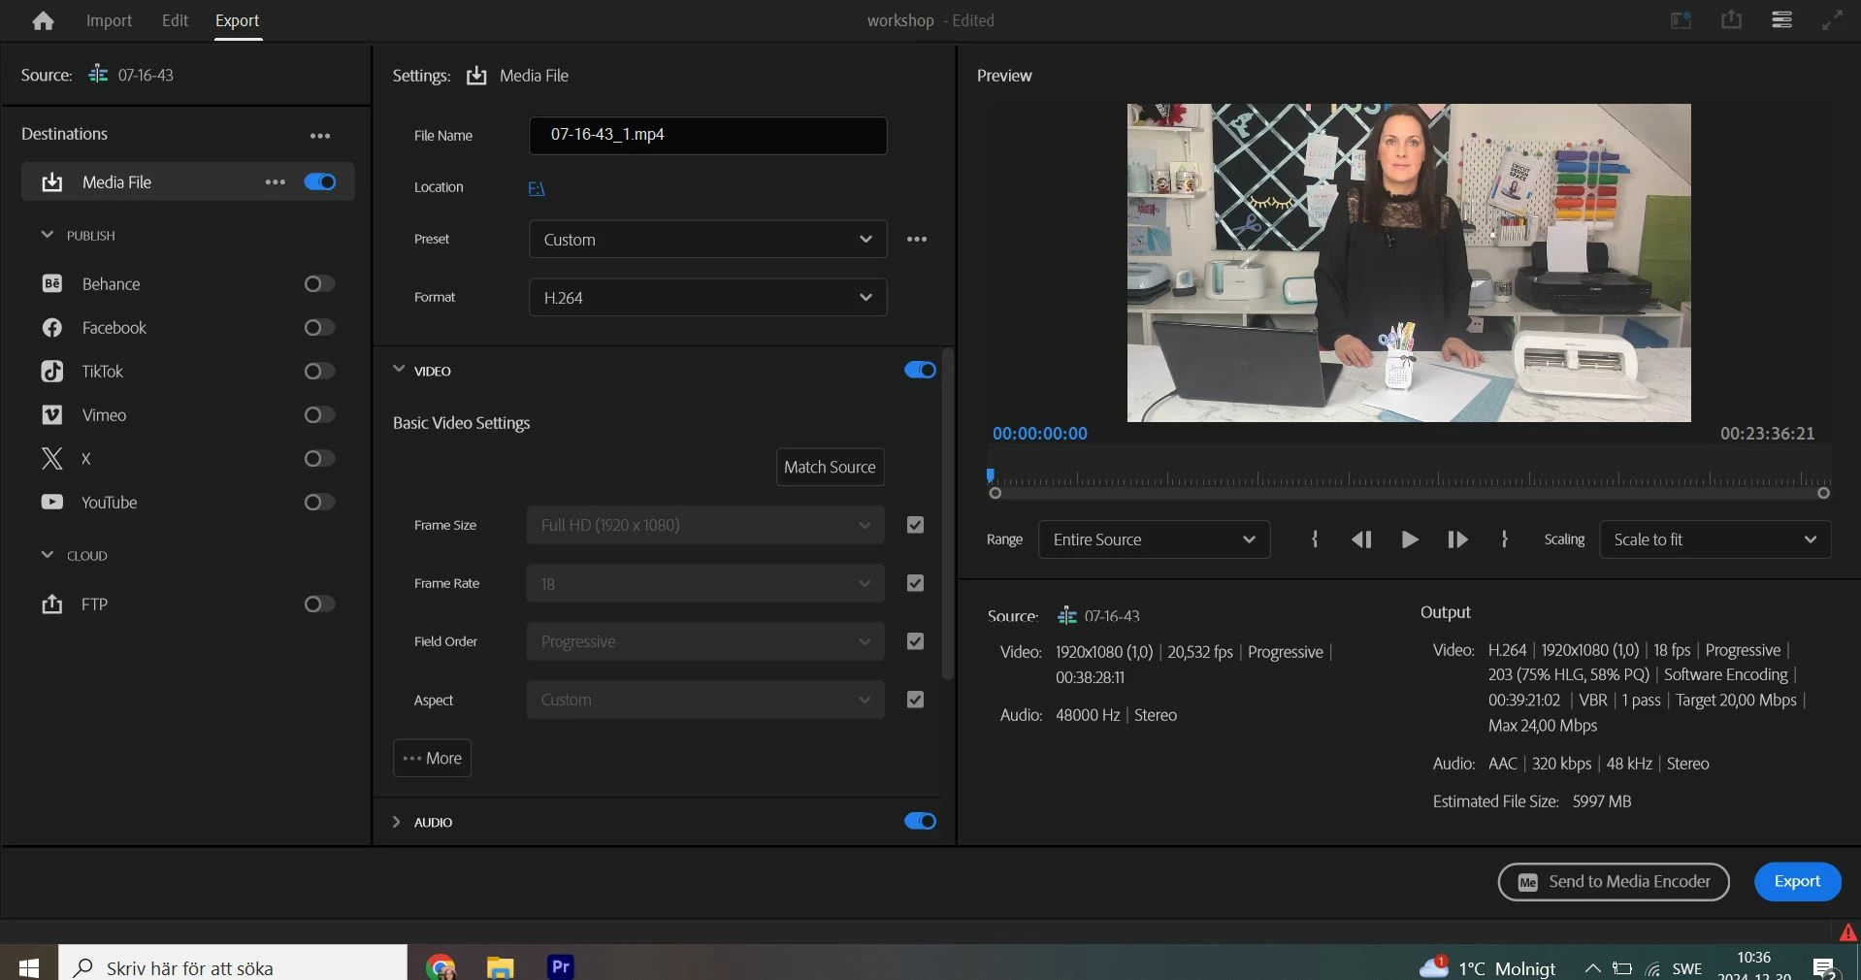Play the preview
Image resolution: width=1861 pixels, height=980 pixels.
(x=1410, y=539)
